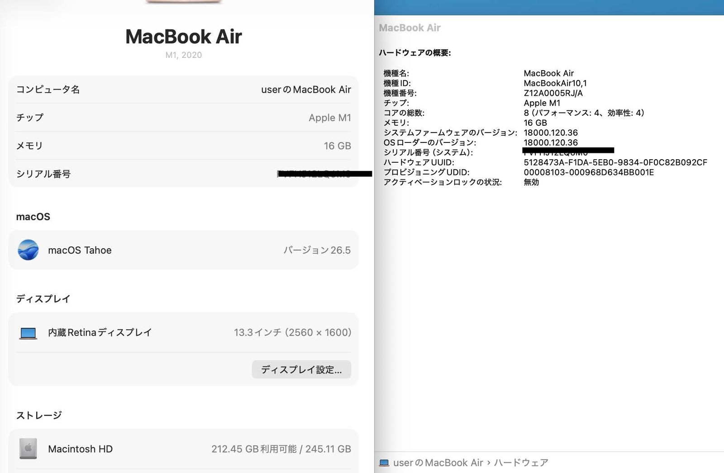Click the コアの総数: label

coord(404,113)
